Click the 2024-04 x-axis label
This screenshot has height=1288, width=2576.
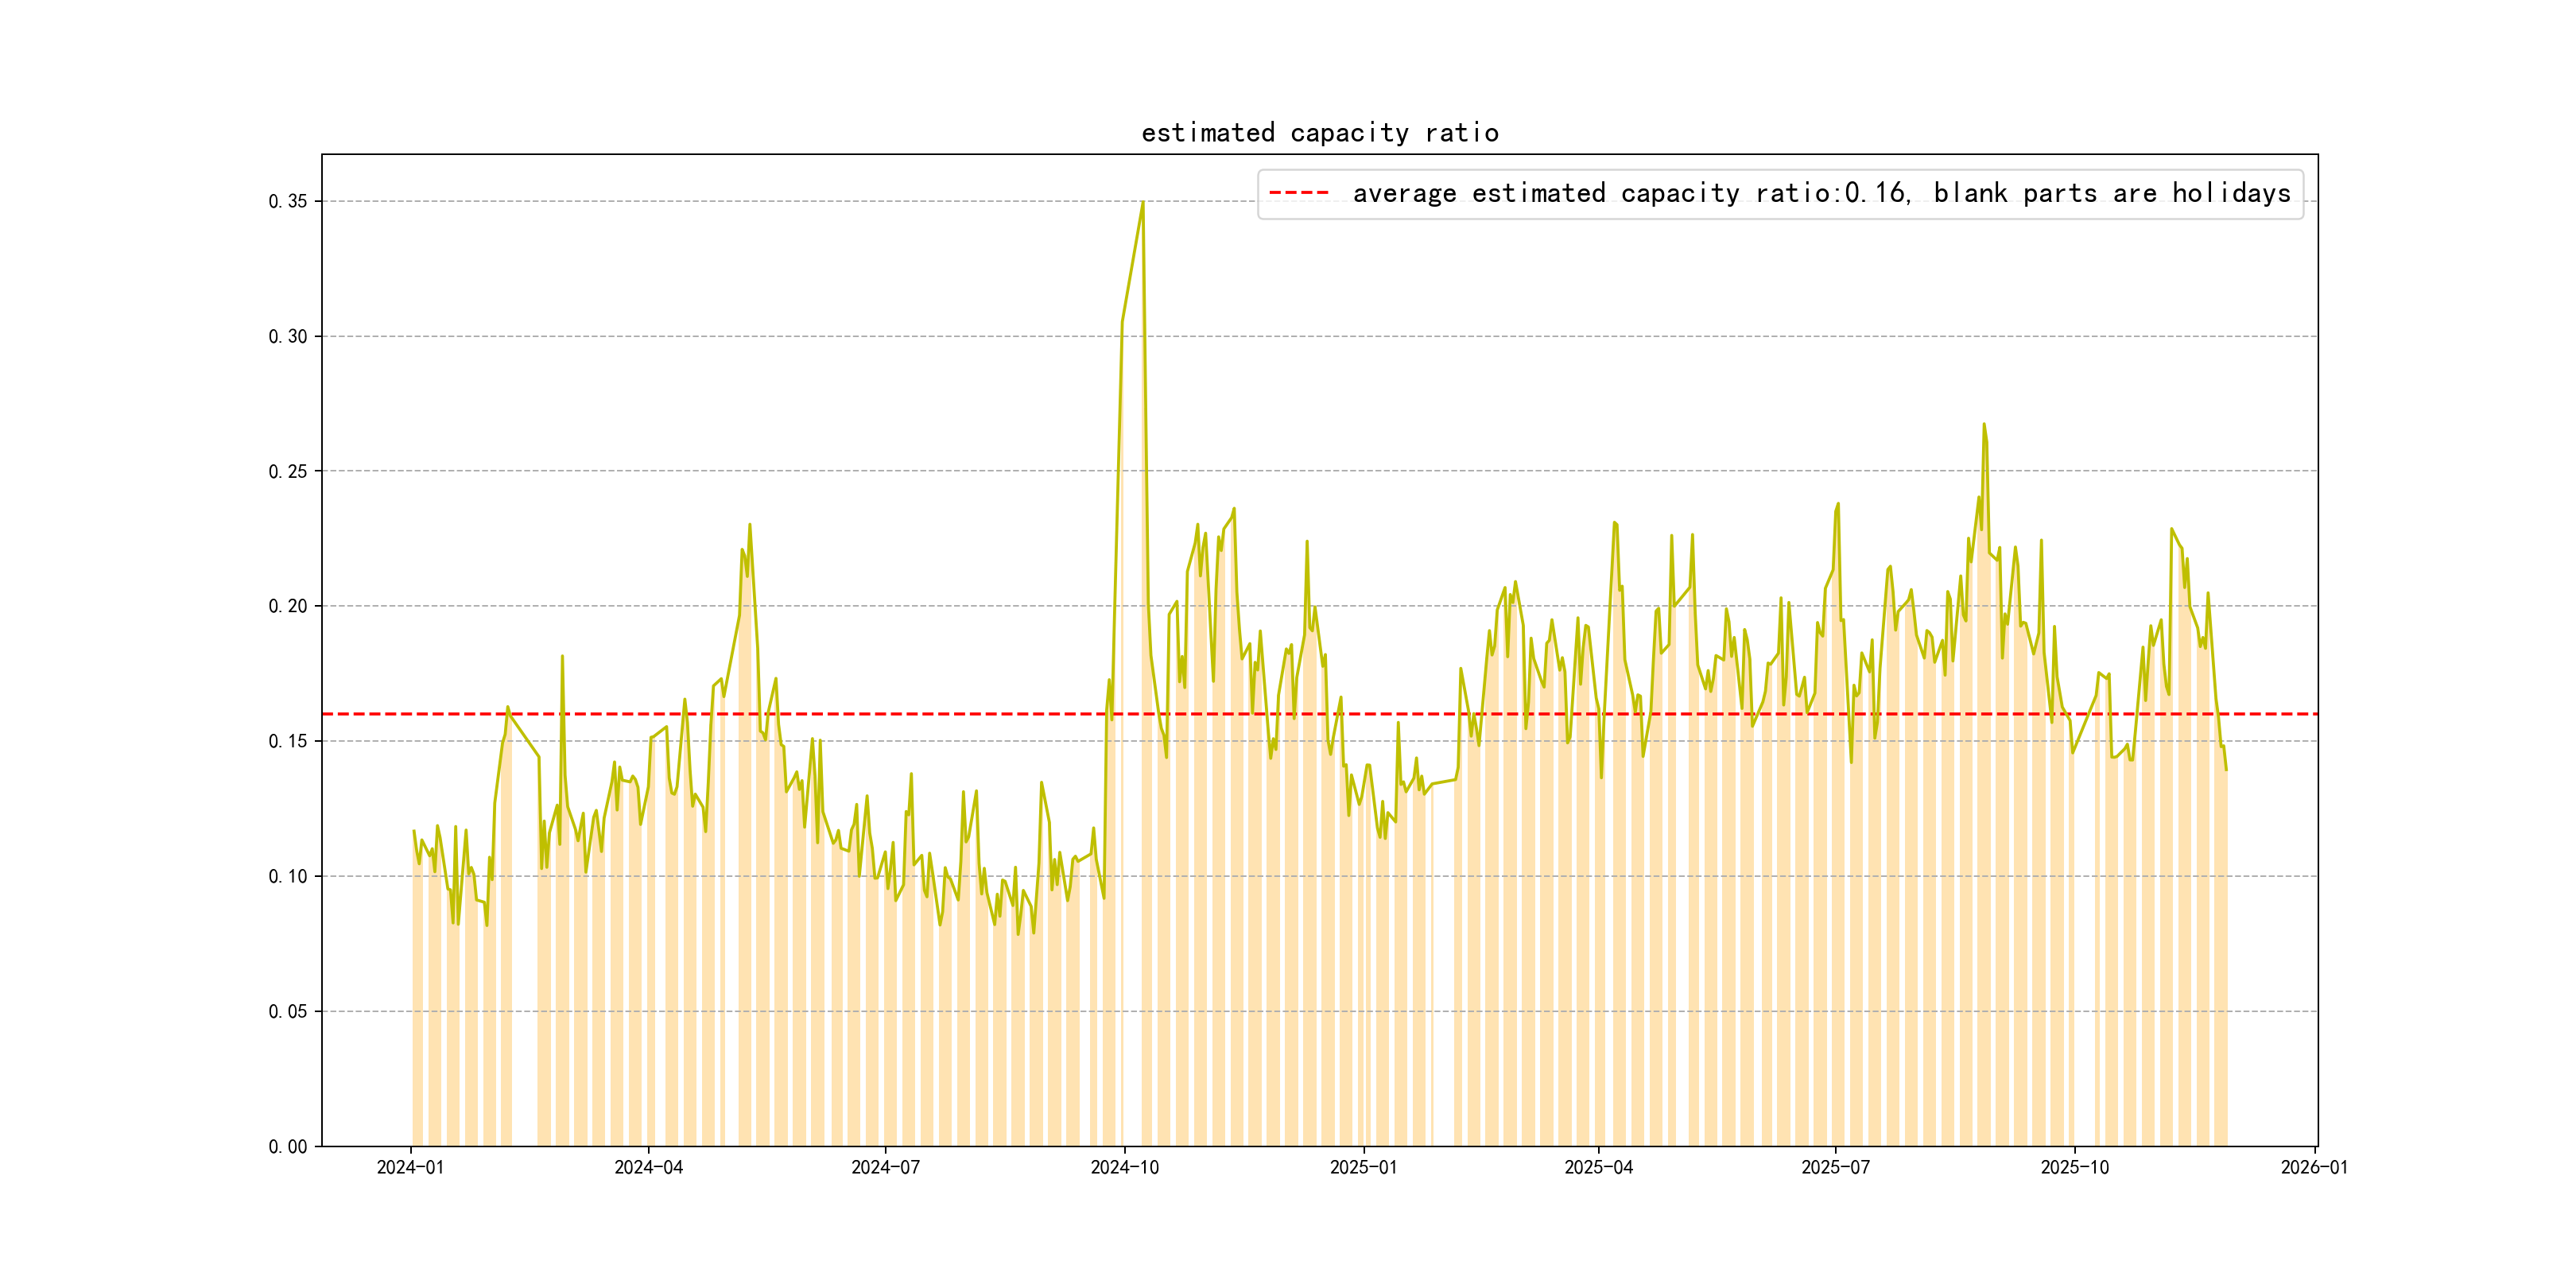point(648,1168)
